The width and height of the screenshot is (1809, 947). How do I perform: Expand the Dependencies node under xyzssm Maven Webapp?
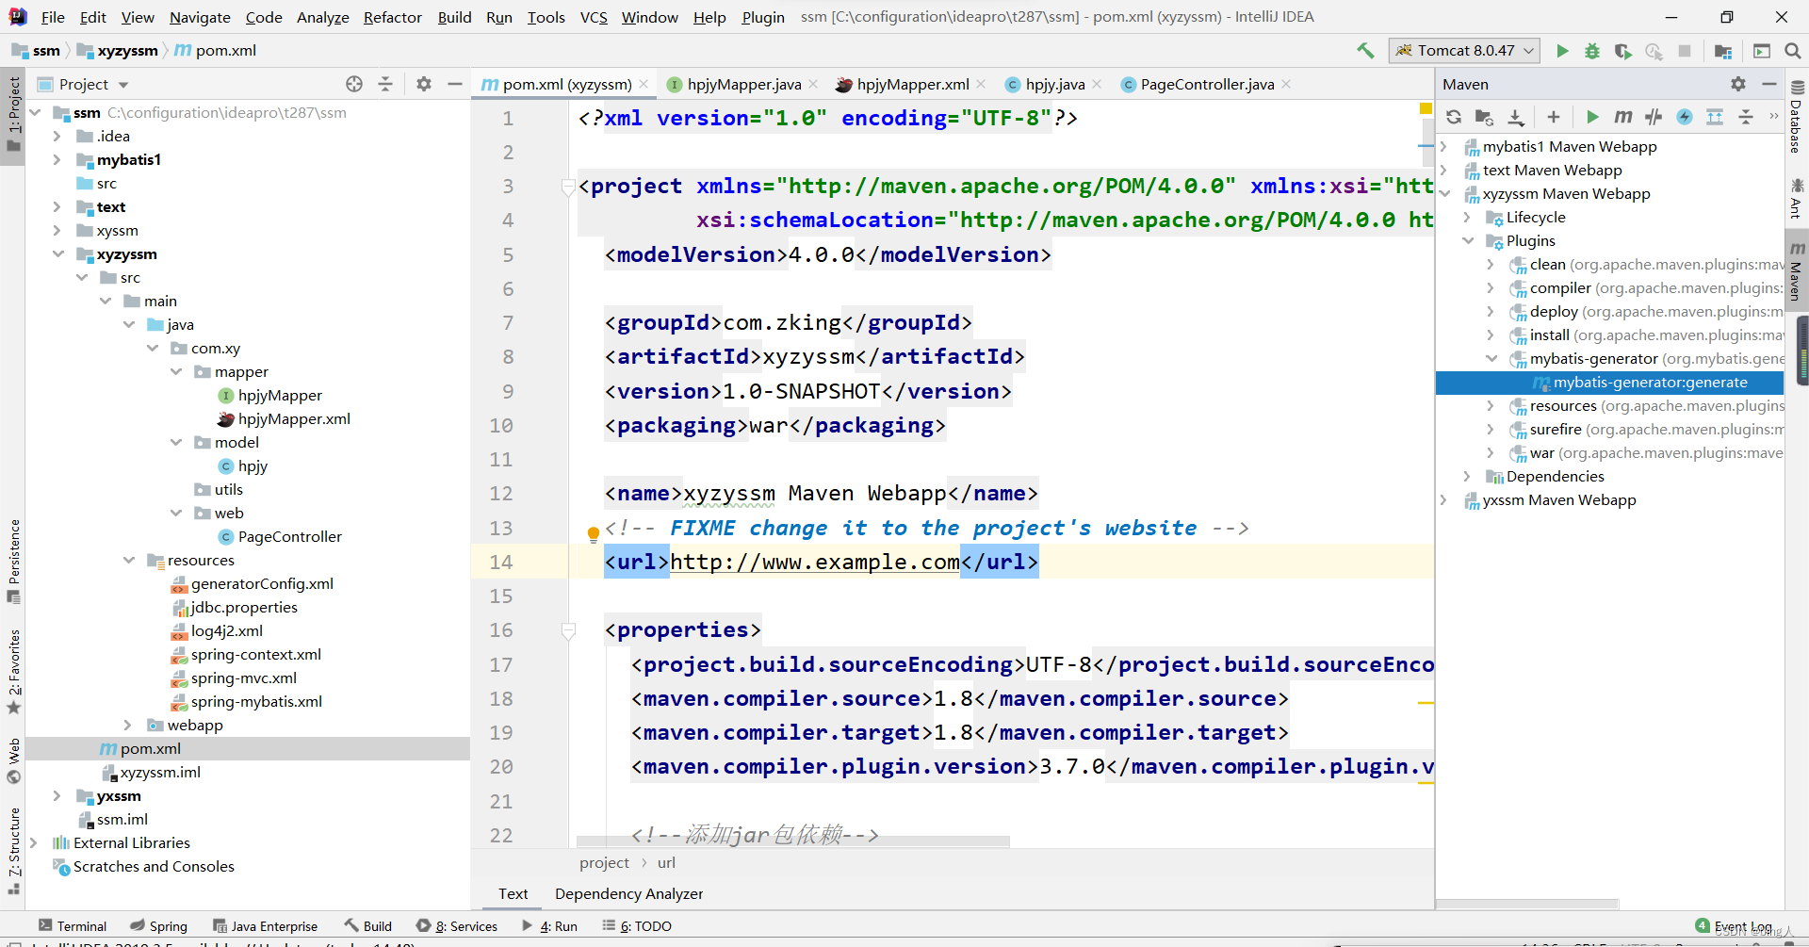(x=1467, y=476)
